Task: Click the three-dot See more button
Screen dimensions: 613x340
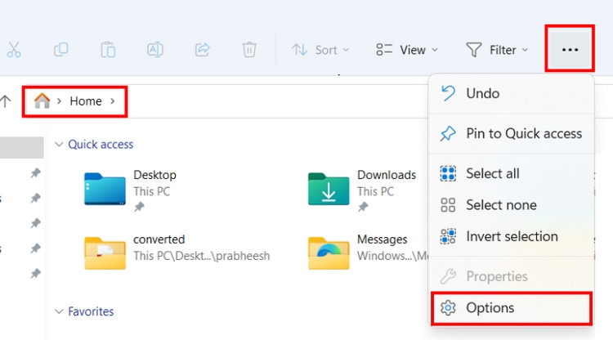Action: 570,50
